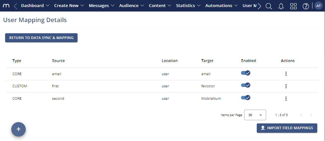Expand the Audience menu
The width and height of the screenshot is (325, 141).
click(132, 6)
